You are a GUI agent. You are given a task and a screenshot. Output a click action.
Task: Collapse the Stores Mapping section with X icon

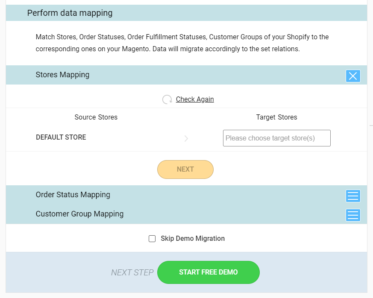pos(353,76)
